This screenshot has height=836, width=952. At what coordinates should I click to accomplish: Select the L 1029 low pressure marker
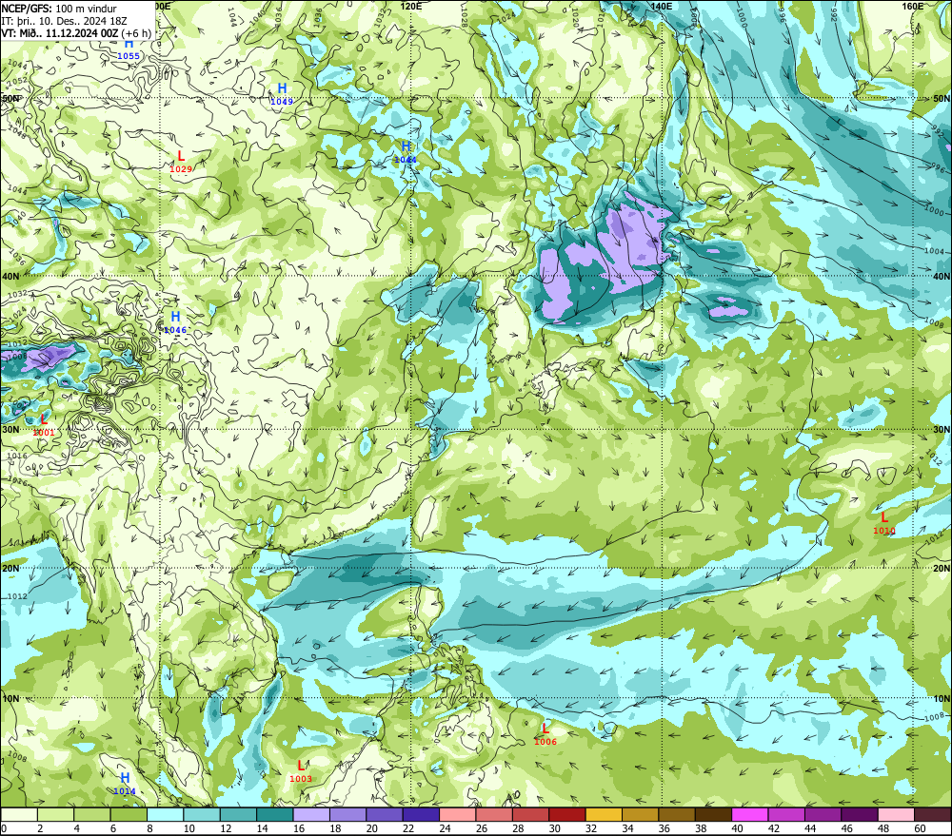[x=181, y=162]
